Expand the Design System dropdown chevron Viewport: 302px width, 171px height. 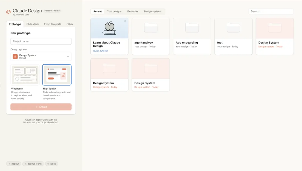pyautogui.click(x=68, y=57)
